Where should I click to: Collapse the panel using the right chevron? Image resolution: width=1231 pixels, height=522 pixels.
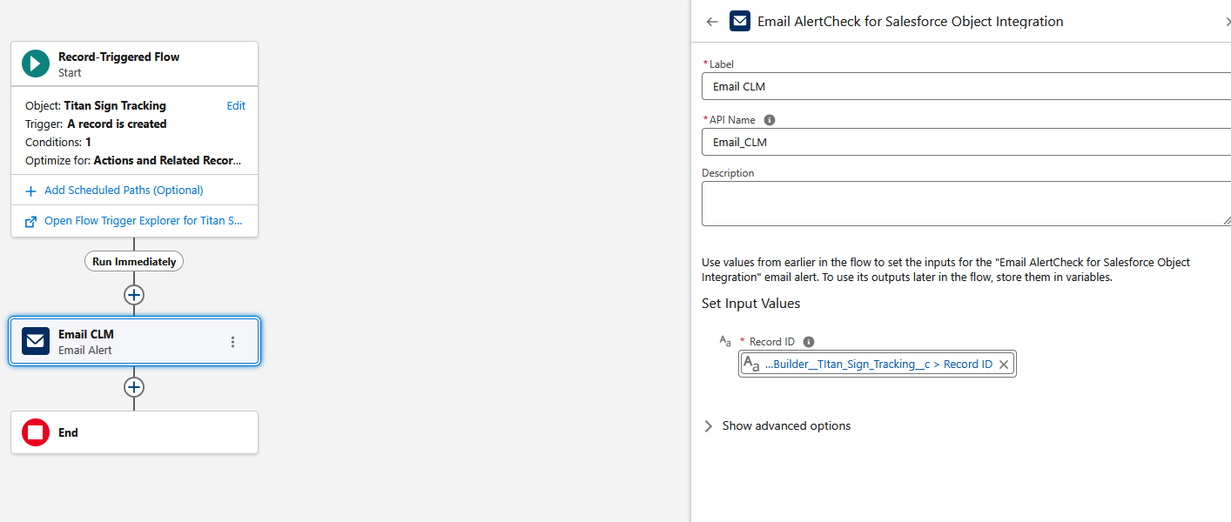[1227, 21]
